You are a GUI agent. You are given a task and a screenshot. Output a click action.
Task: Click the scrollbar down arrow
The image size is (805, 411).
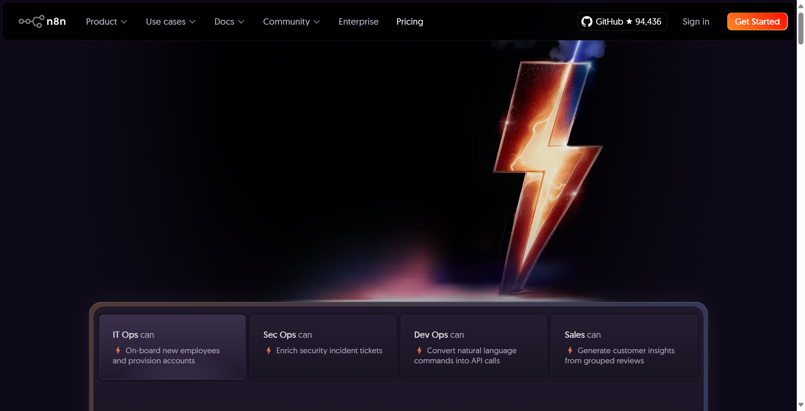pos(801,405)
